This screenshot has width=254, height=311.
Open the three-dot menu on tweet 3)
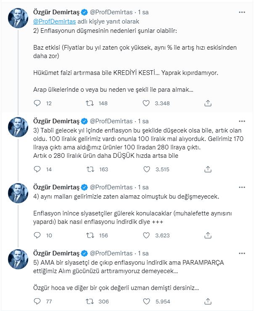pos(242,121)
